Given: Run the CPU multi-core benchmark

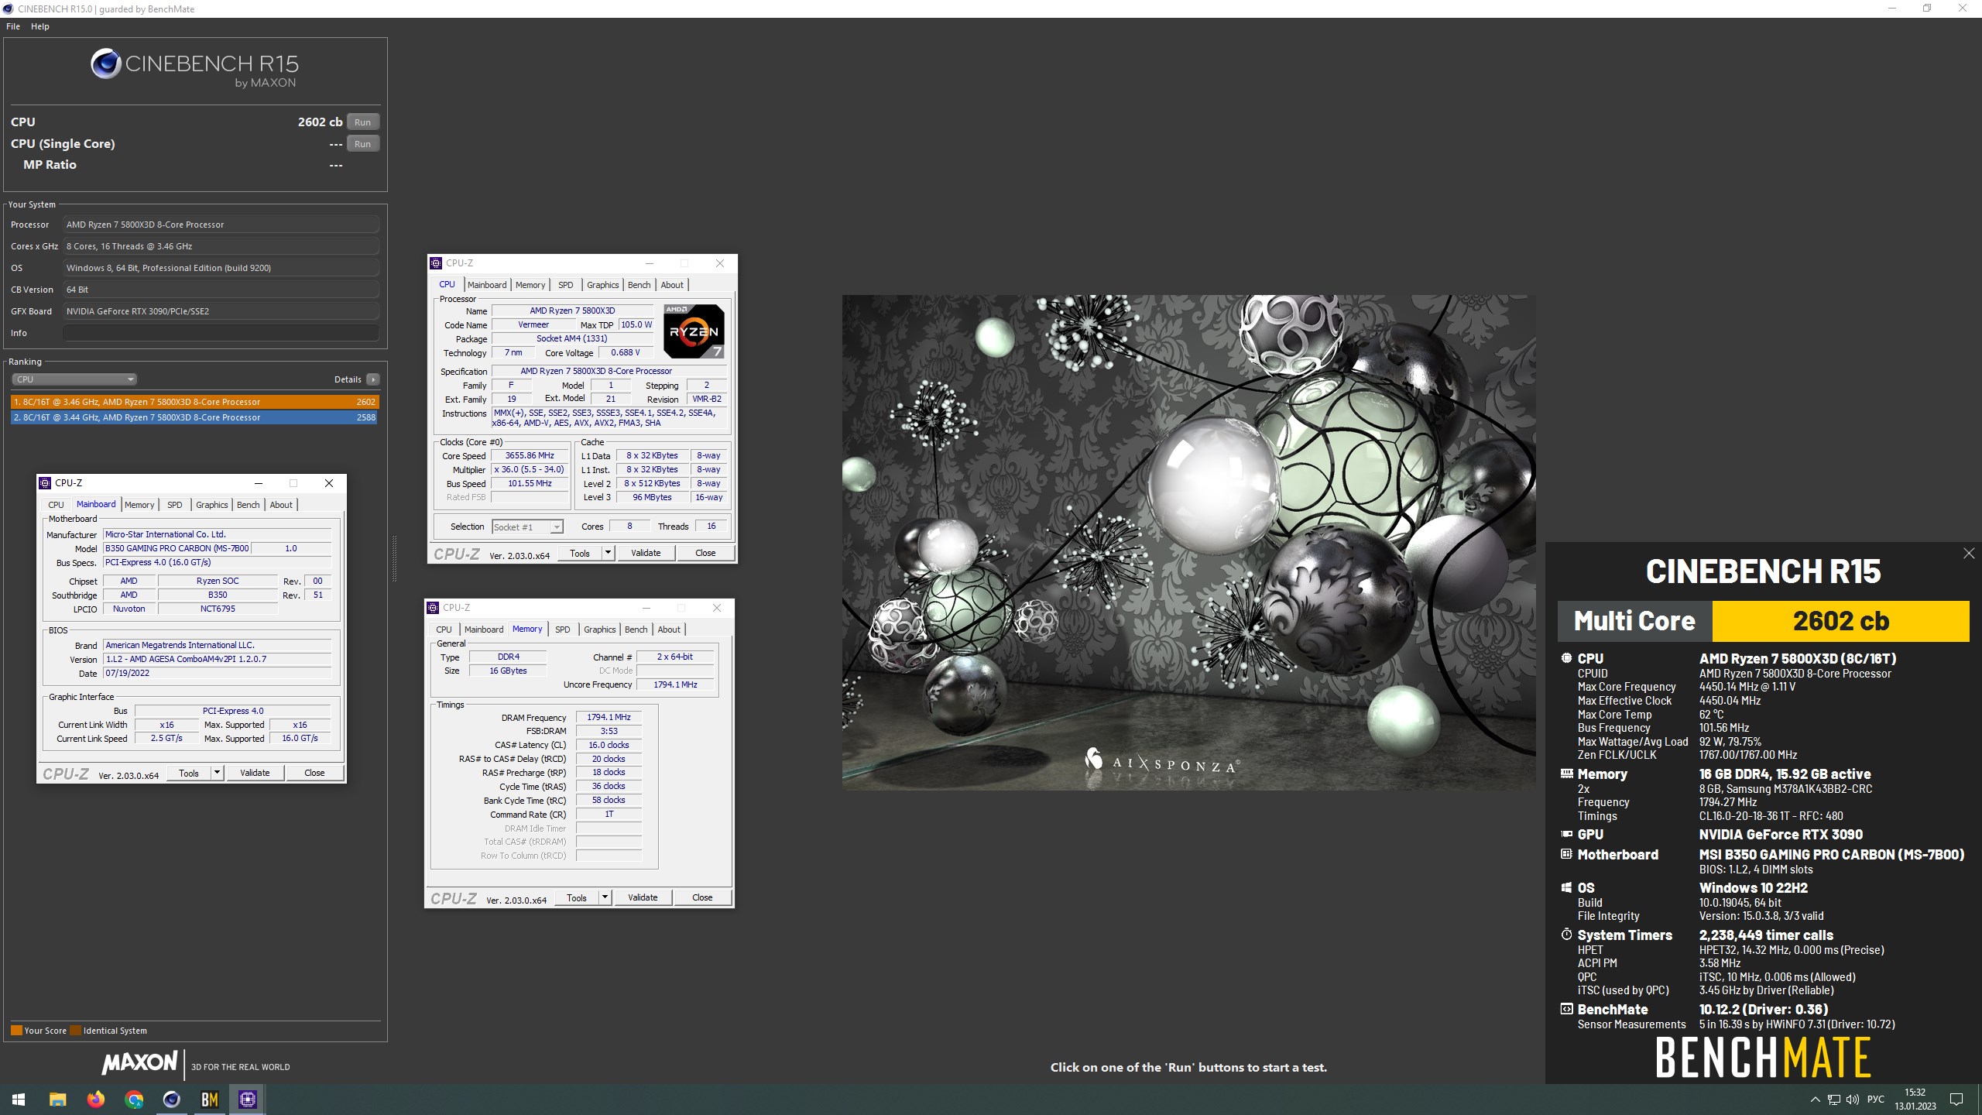Looking at the screenshot, I should coord(362,122).
